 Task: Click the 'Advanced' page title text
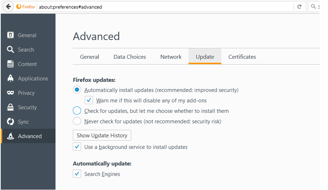click(96, 36)
